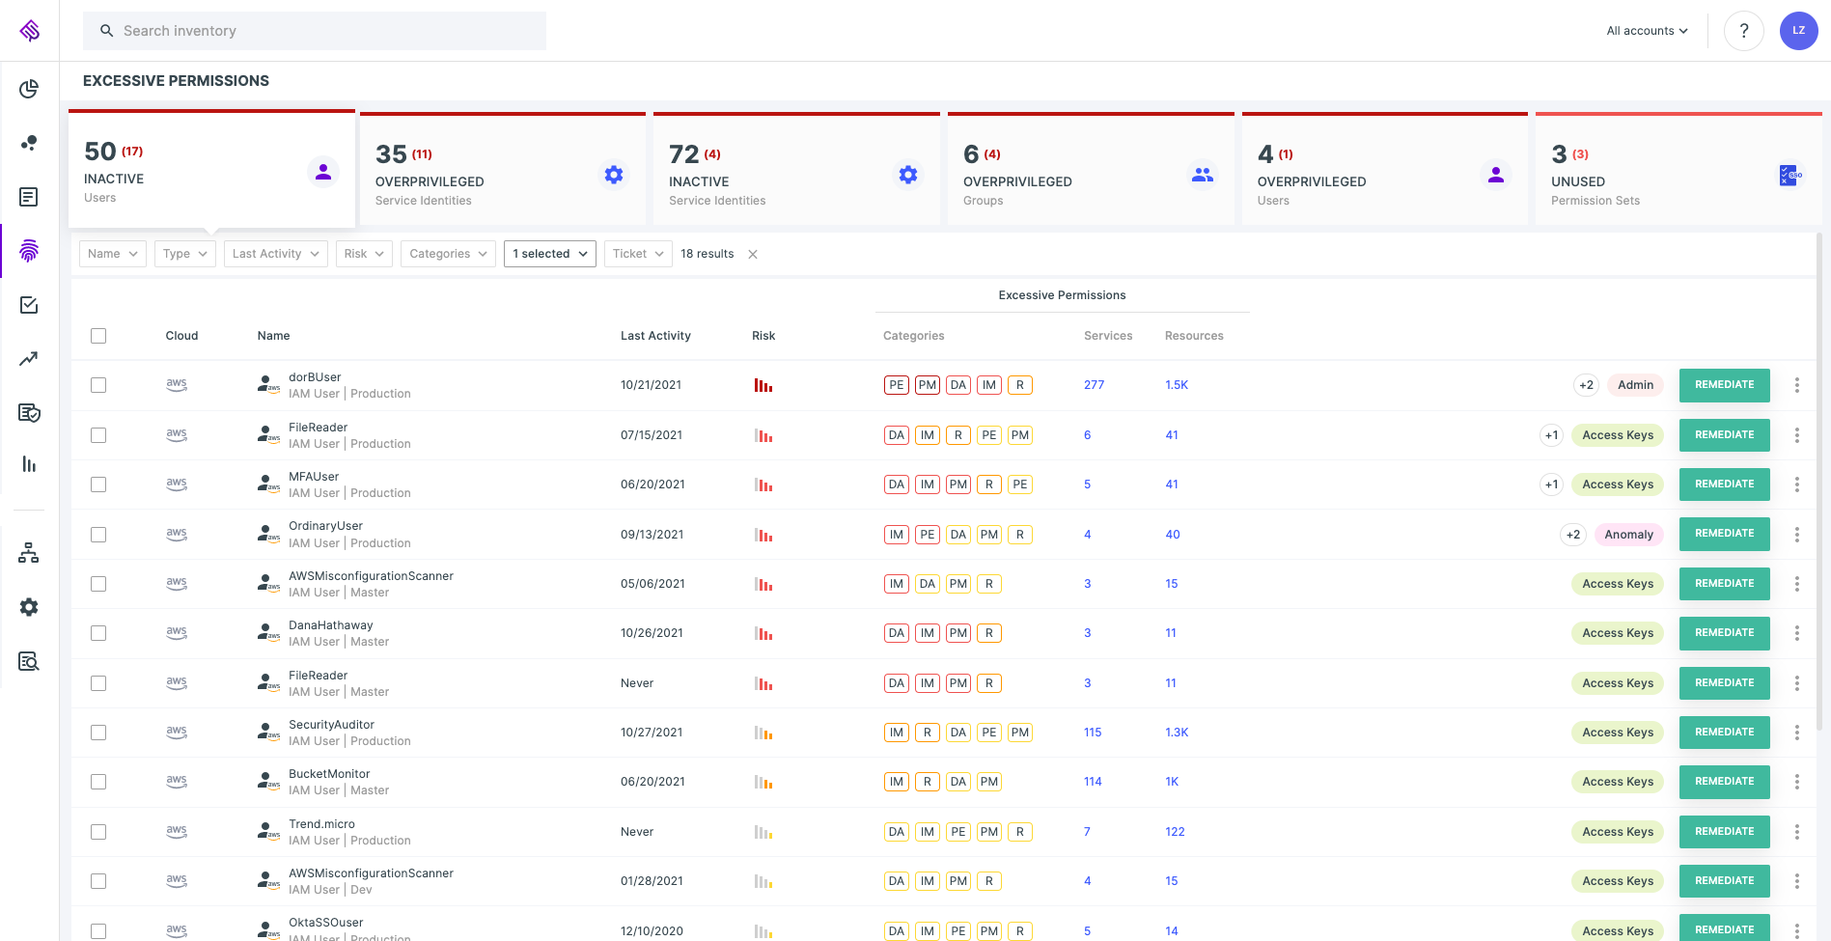
Task: Click risk bars icon for dorBUser
Action: [763, 385]
